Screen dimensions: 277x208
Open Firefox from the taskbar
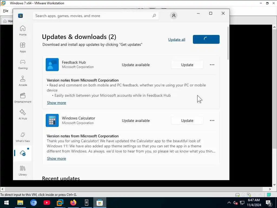point(73,203)
